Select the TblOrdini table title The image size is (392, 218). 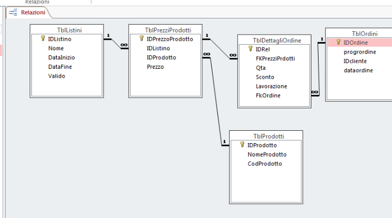coord(365,34)
